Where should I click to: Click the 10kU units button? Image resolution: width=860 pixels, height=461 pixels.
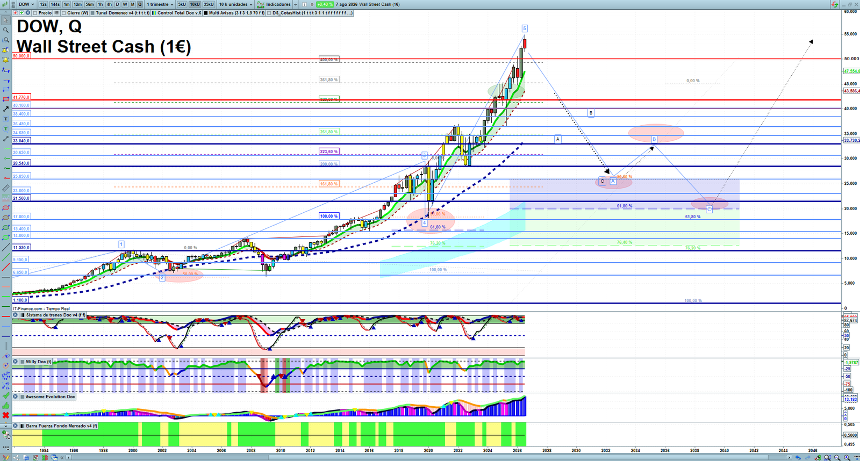pyautogui.click(x=195, y=4)
